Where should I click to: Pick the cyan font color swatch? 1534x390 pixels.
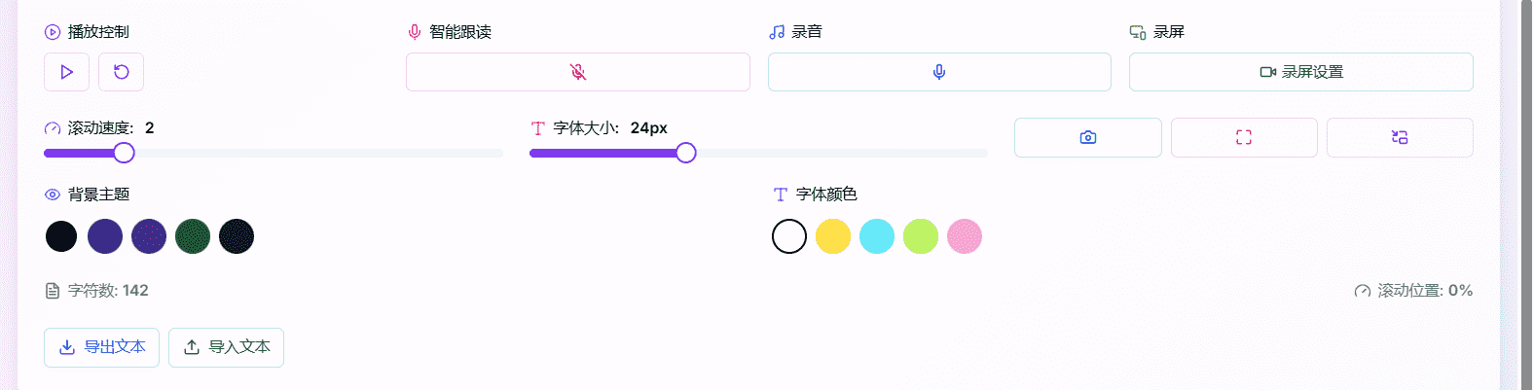877,236
